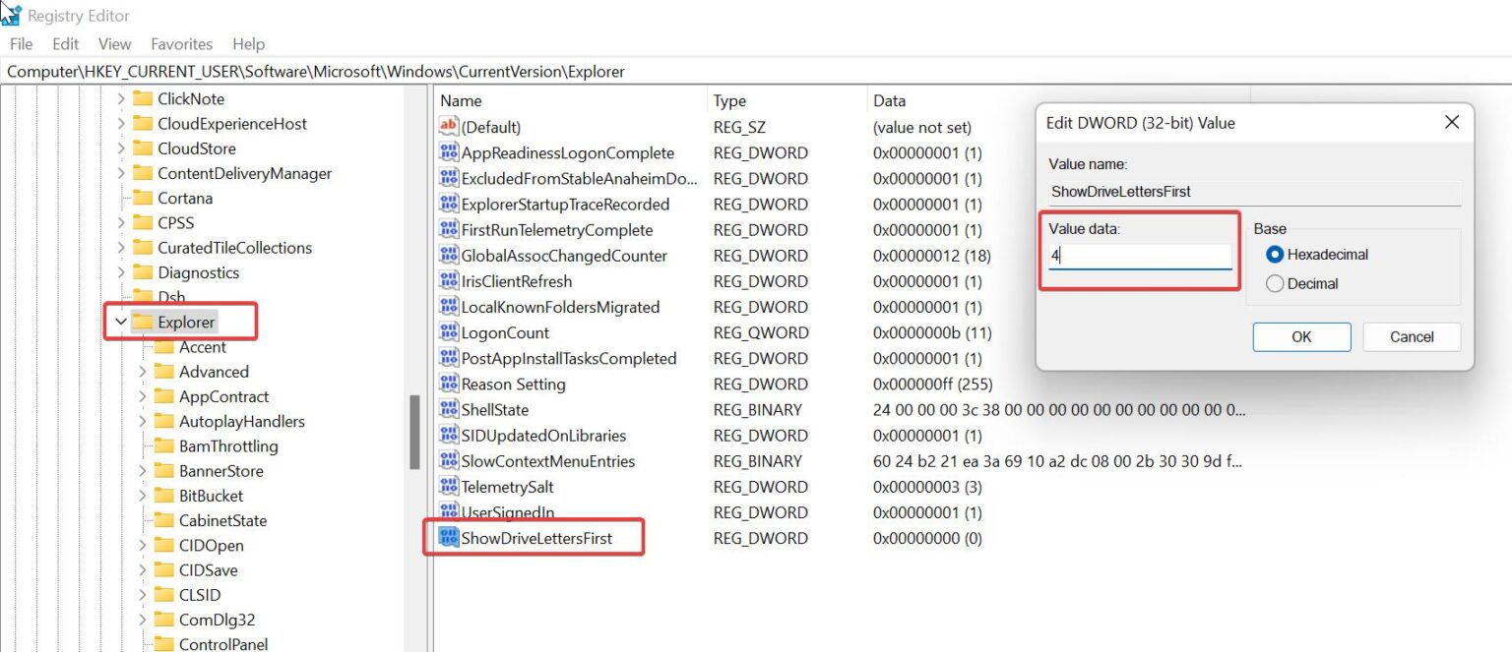
Task: Confirm the value edit with OK
Action: (1300, 336)
